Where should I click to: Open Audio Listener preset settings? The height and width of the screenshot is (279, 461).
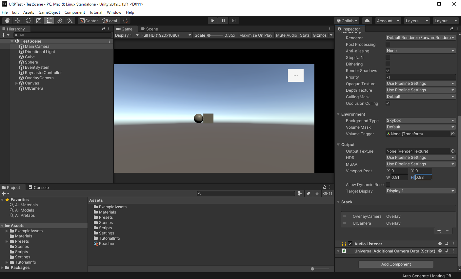[447, 244]
